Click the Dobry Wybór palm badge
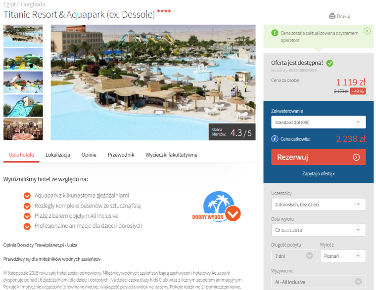376x290 pixels. 217,207
